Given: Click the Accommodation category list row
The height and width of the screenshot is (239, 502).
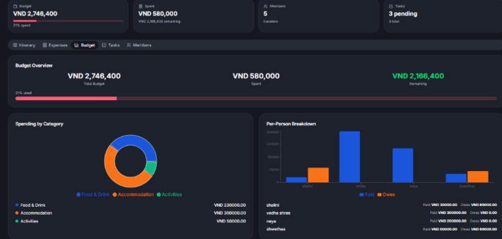Looking at the screenshot, I should pos(131,213).
